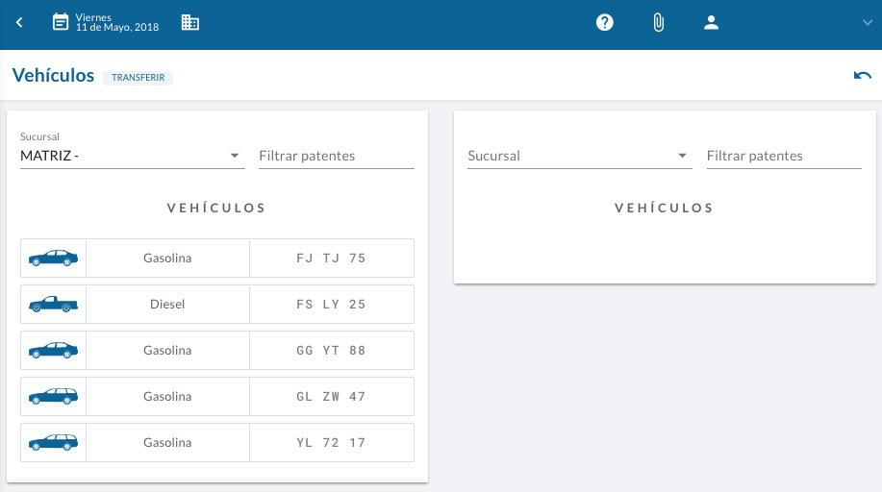
Task: Open the user profile icon
Action: tap(711, 22)
